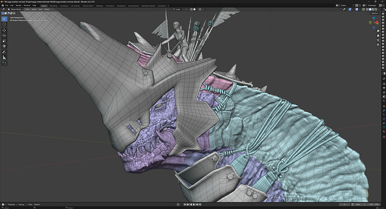Expand the Options dropdown
Image resolution: width=386 pixels, height=209 pixels.
(376, 13)
